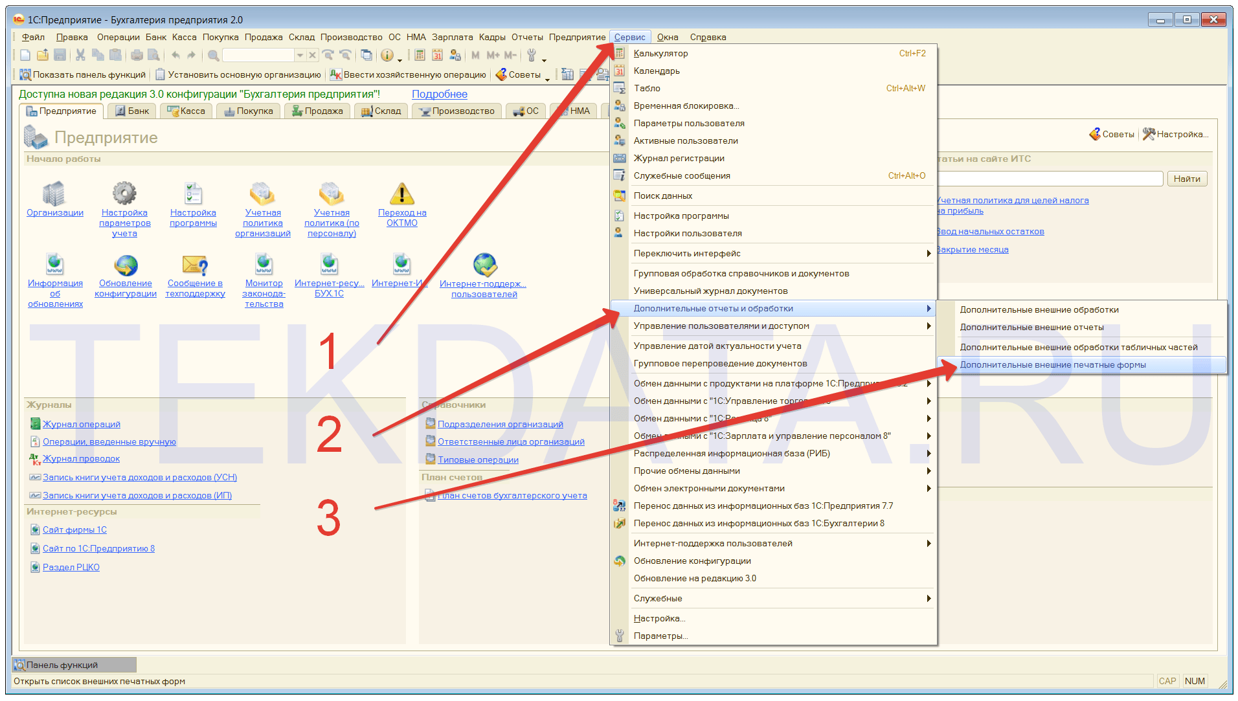
Task: Click the Print toolbar icon
Action: (x=137, y=56)
